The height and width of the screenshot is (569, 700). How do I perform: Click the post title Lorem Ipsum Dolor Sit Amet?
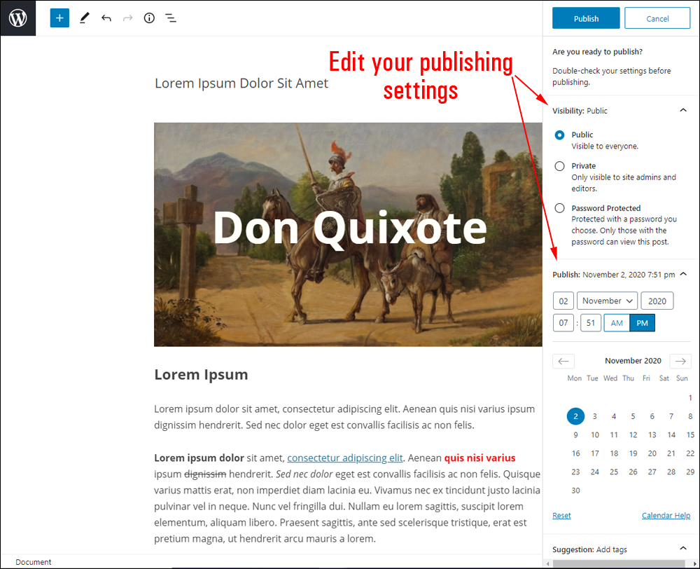241,83
